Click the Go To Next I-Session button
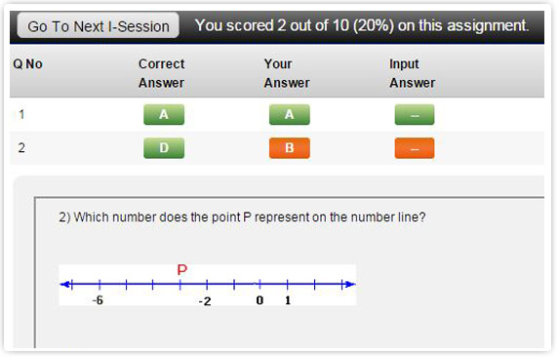 click(x=98, y=25)
